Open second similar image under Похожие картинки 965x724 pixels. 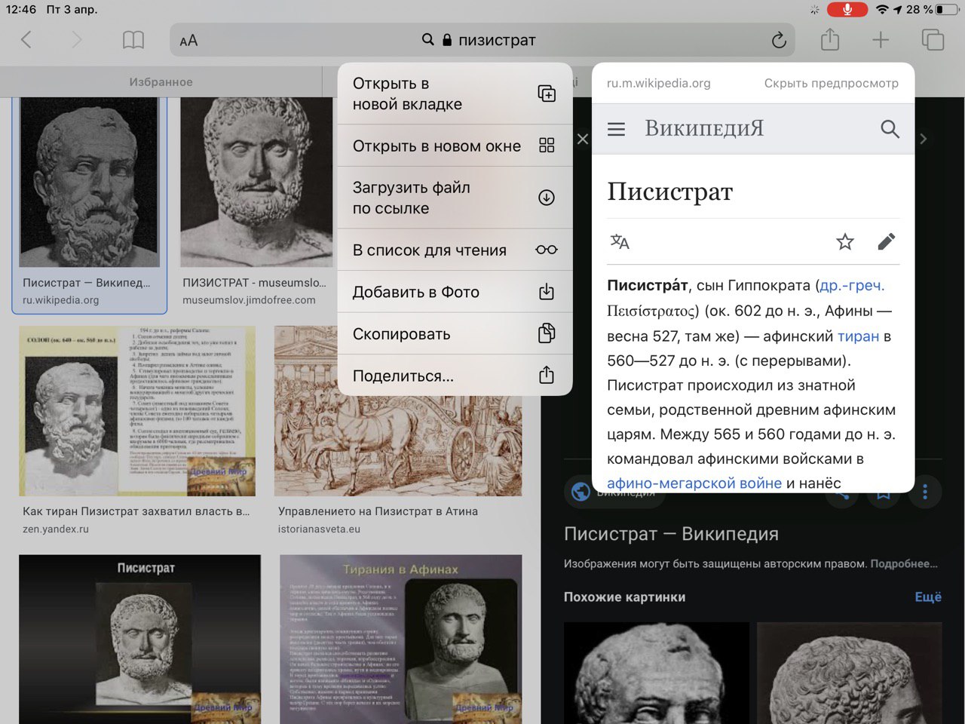pos(850,673)
